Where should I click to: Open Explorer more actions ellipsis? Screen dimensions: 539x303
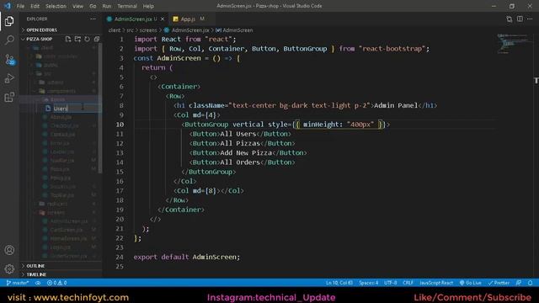click(93, 19)
